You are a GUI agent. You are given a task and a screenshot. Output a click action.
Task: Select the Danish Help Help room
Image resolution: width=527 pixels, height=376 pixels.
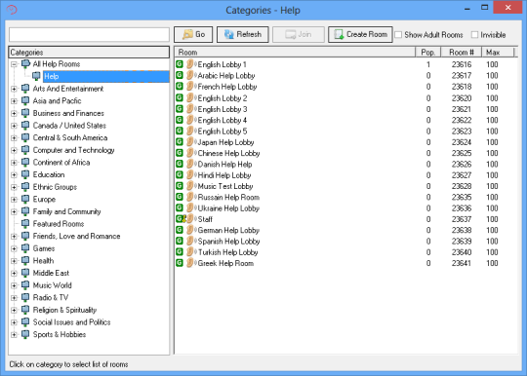pos(224,164)
